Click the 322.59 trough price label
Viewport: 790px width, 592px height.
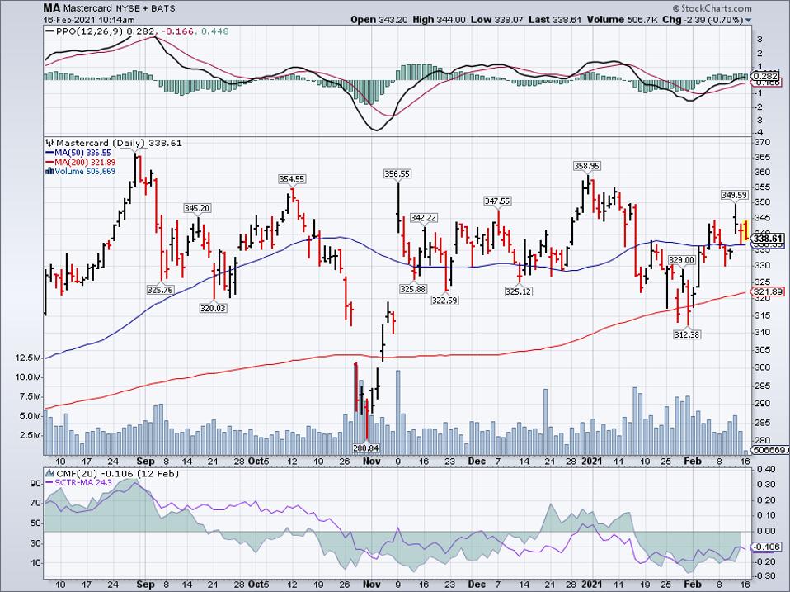click(444, 301)
